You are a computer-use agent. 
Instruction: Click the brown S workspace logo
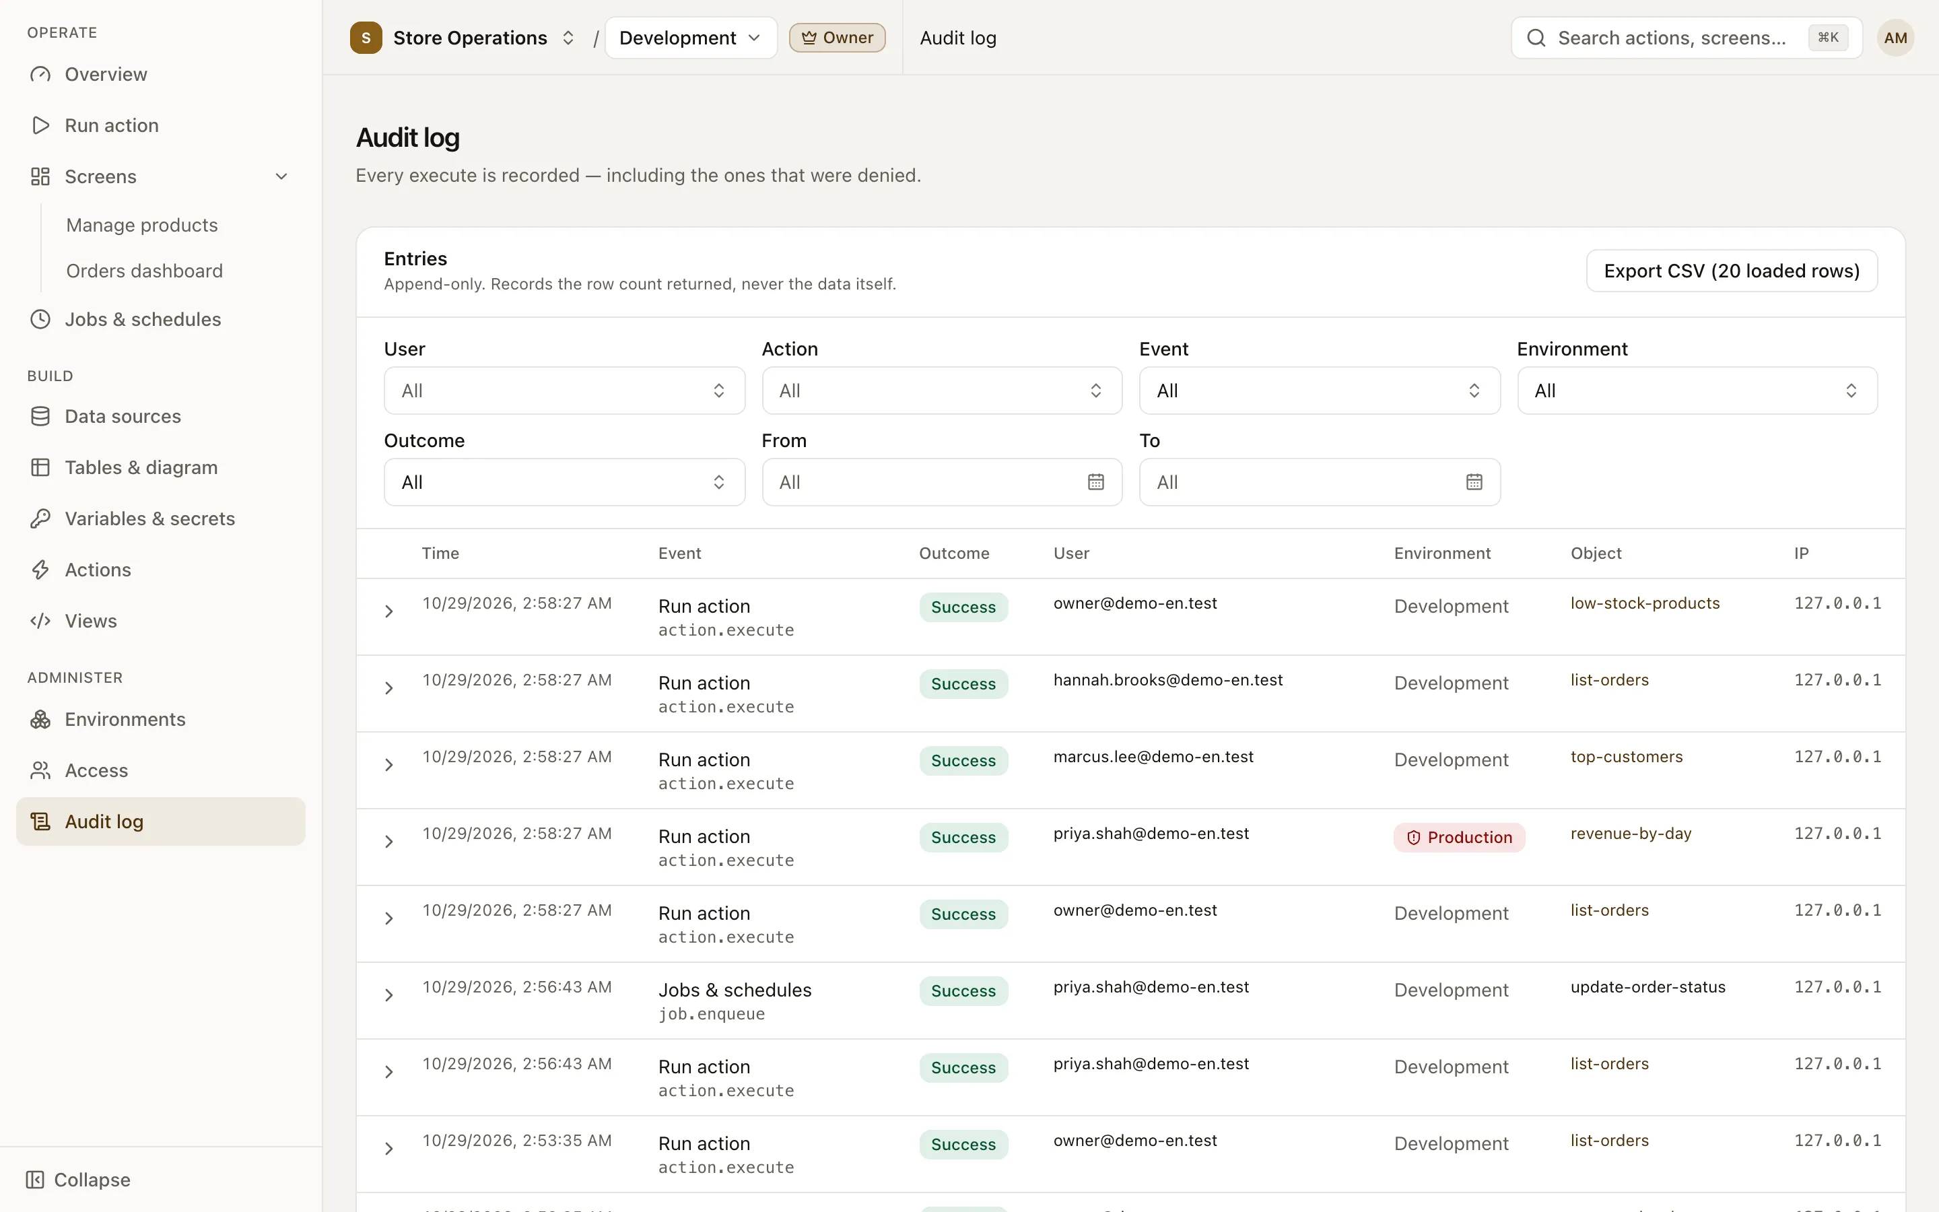pyautogui.click(x=366, y=38)
